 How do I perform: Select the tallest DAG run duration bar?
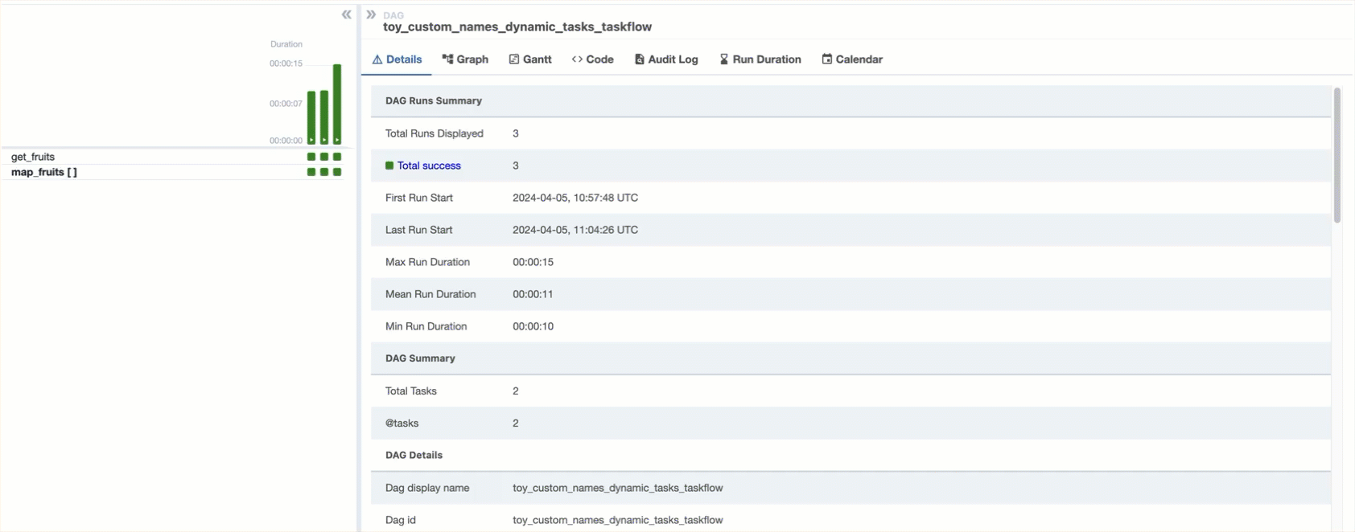[x=337, y=103]
